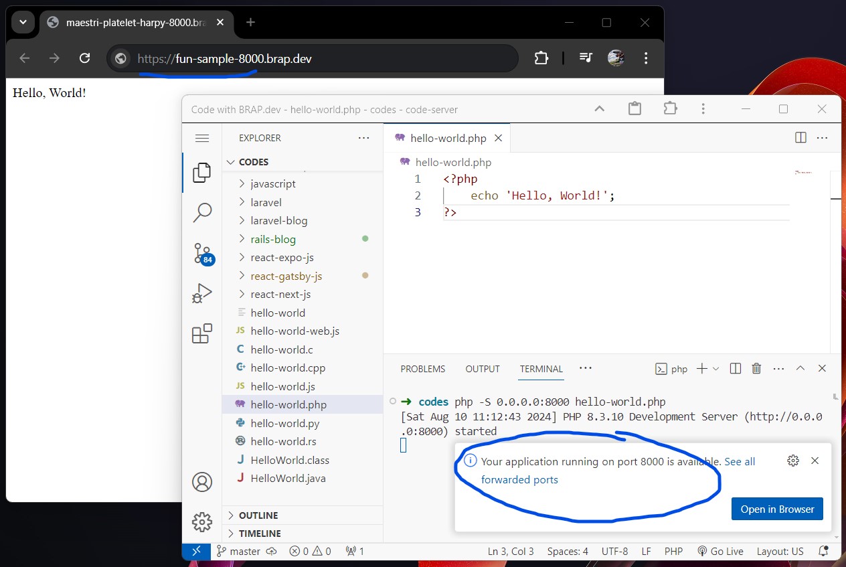Collapse the CODES section
The width and height of the screenshot is (846, 567).
click(x=232, y=161)
